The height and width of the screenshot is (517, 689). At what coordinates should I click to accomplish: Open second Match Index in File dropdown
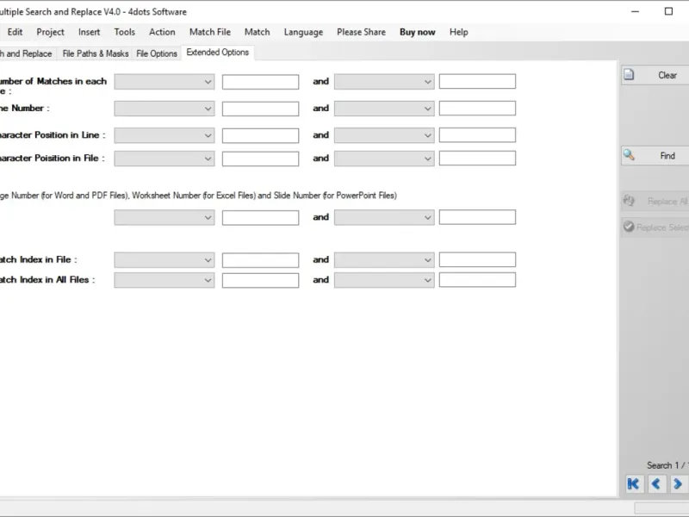[x=384, y=260]
